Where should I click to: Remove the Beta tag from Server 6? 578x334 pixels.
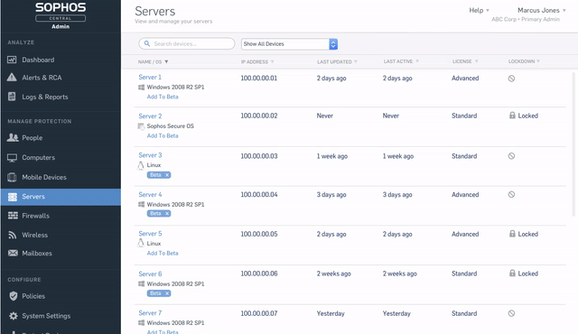(x=167, y=293)
